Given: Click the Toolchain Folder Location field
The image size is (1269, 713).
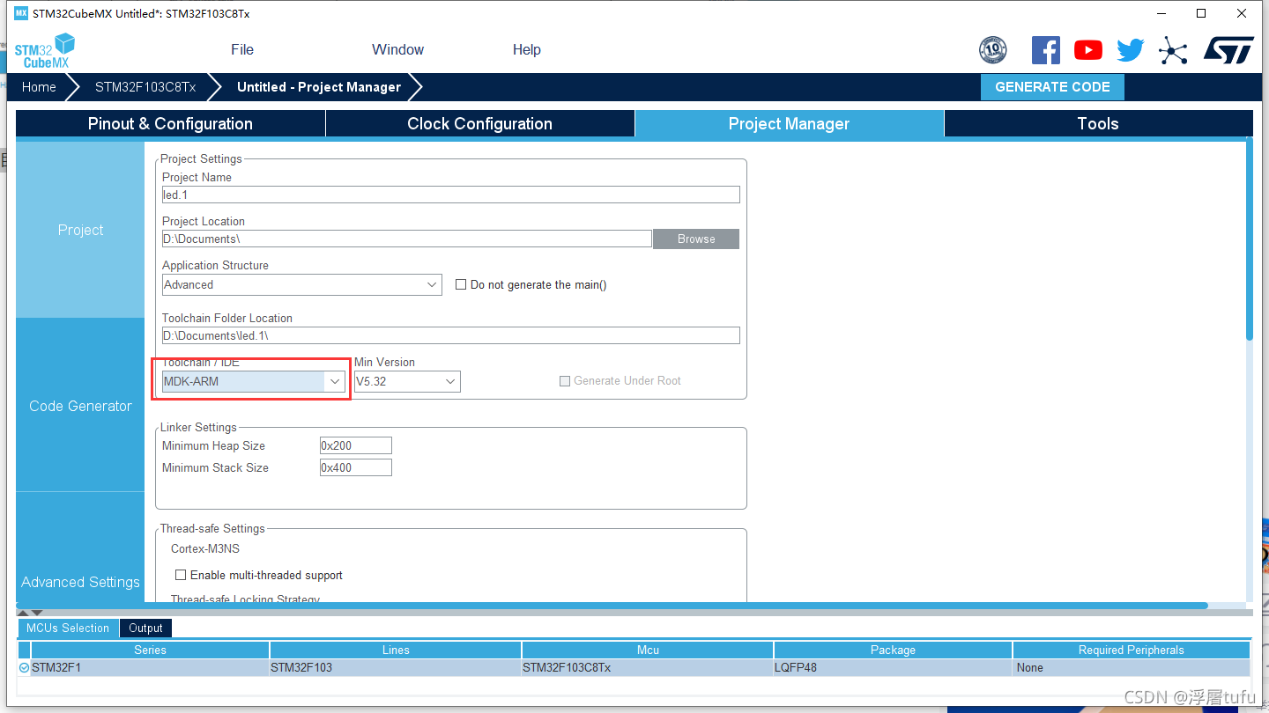Looking at the screenshot, I should [451, 335].
